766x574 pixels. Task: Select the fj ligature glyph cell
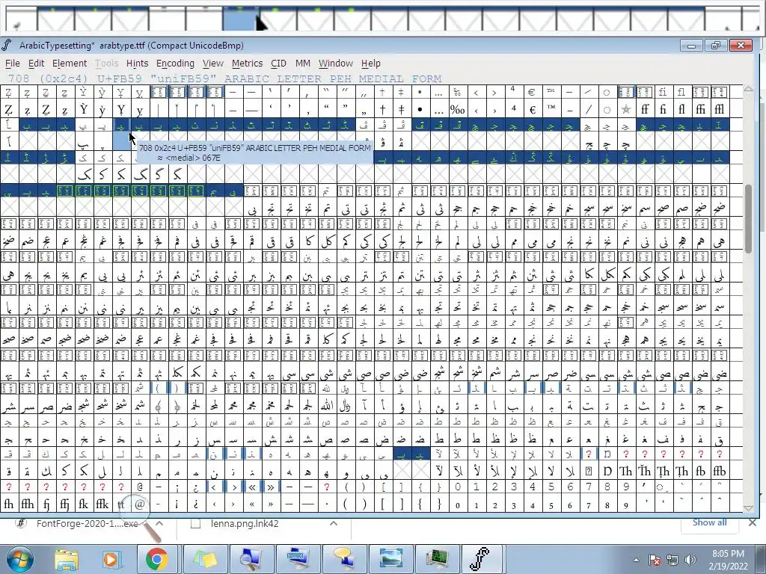click(x=46, y=504)
